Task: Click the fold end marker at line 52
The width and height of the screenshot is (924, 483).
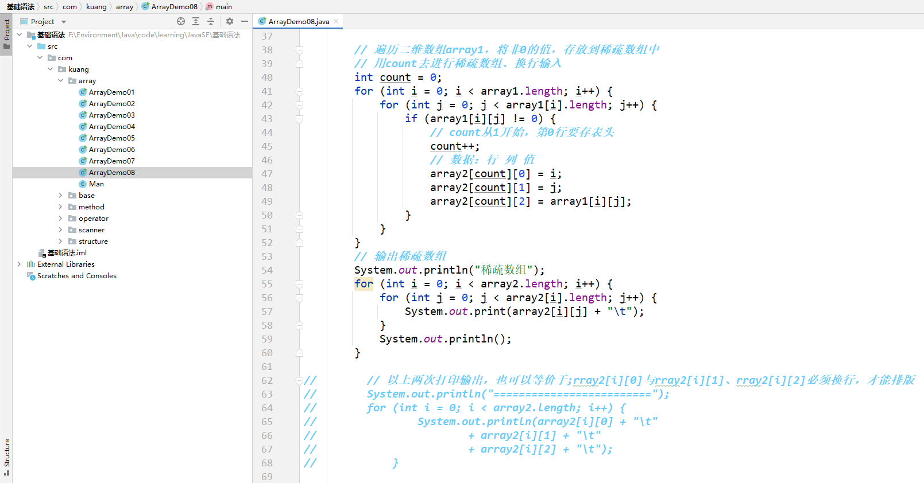Action: point(300,243)
